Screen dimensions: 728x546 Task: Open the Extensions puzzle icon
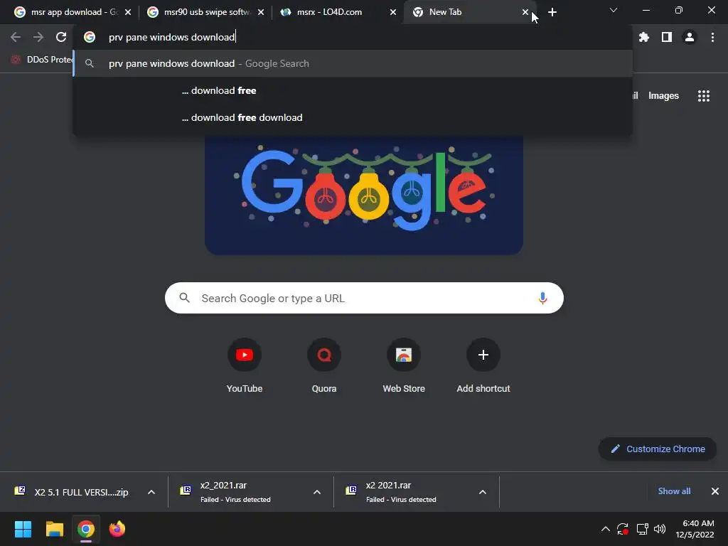(x=643, y=37)
